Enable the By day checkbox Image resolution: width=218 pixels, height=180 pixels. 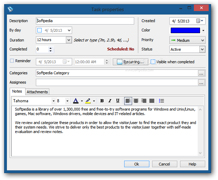click(x=39, y=30)
